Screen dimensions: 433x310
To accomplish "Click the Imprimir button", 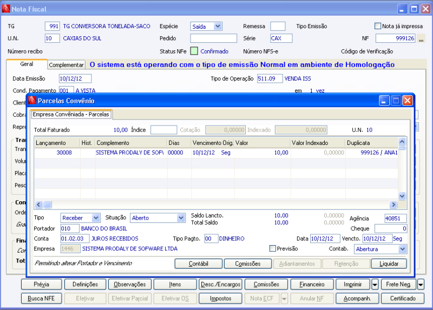I will point(353,284).
